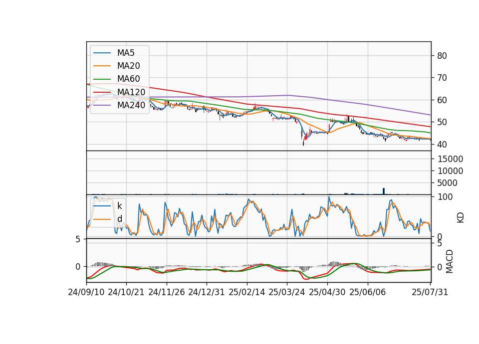Click the 25/06/06 date axis label
479x344 pixels.
tap(368, 293)
